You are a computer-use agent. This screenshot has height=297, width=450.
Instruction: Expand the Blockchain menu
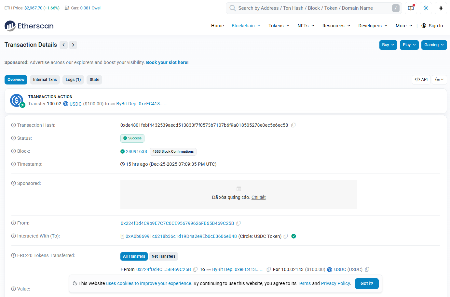[x=246, y=26]
